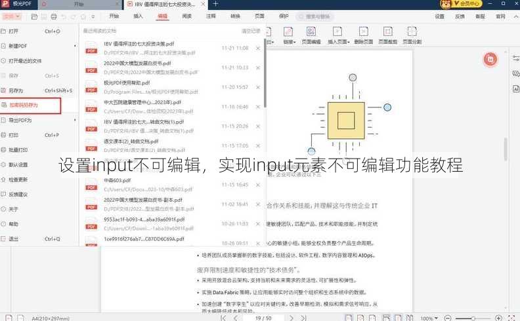Click the 页面编辑 tool icon
The height and width of the screenshot is (321, 520).
coord(311,35)
